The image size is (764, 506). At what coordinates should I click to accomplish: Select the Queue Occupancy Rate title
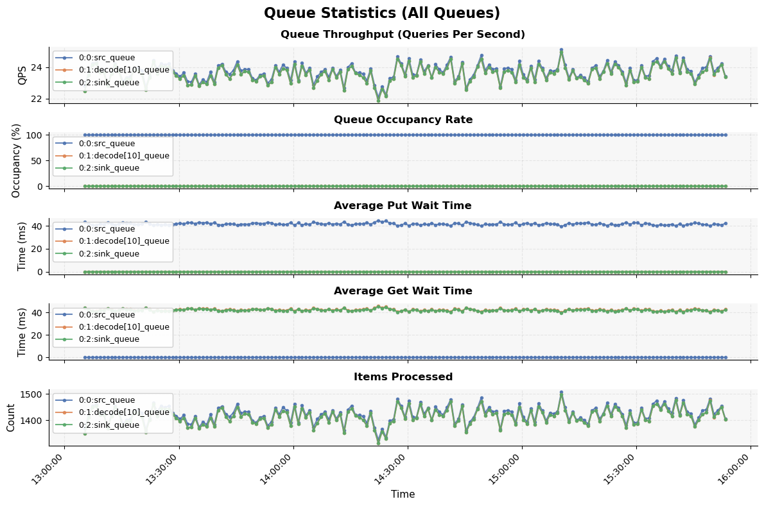403,119
